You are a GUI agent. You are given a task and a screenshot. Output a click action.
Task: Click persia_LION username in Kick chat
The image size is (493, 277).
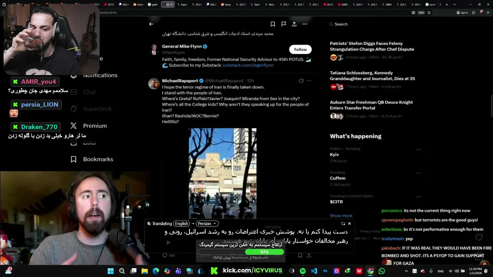pyautogui.click(x=40, y=104)
